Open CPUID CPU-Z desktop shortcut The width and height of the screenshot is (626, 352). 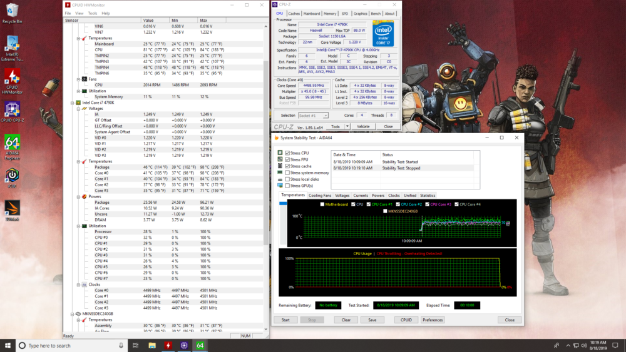tap(12, 111)
